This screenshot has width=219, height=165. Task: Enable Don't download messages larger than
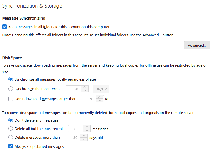(x=11, y=99)
